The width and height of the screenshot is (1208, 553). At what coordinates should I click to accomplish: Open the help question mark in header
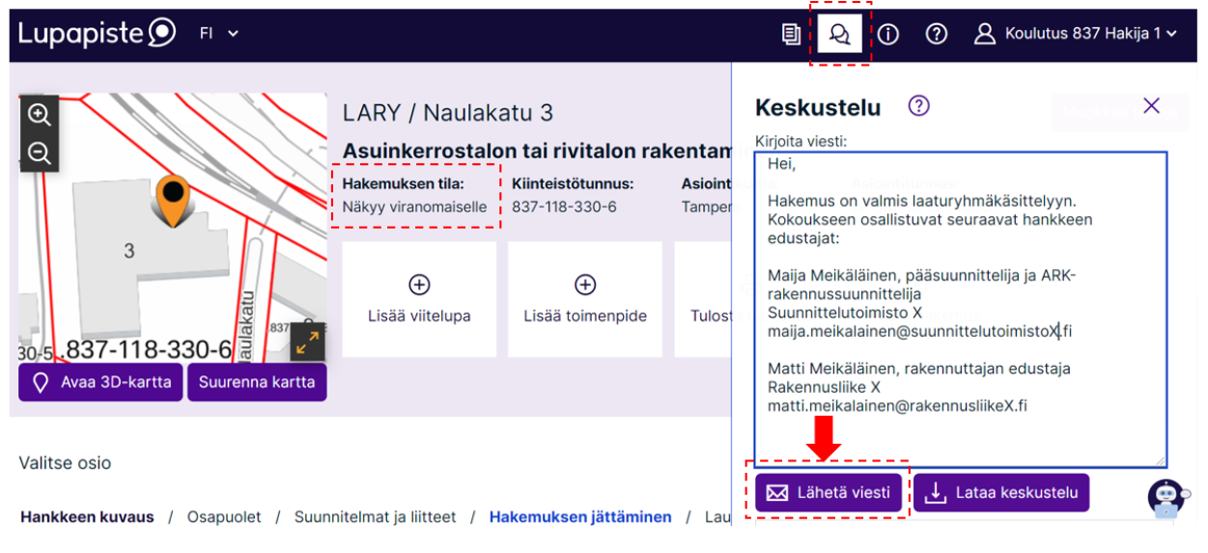(x=936, y=34)
